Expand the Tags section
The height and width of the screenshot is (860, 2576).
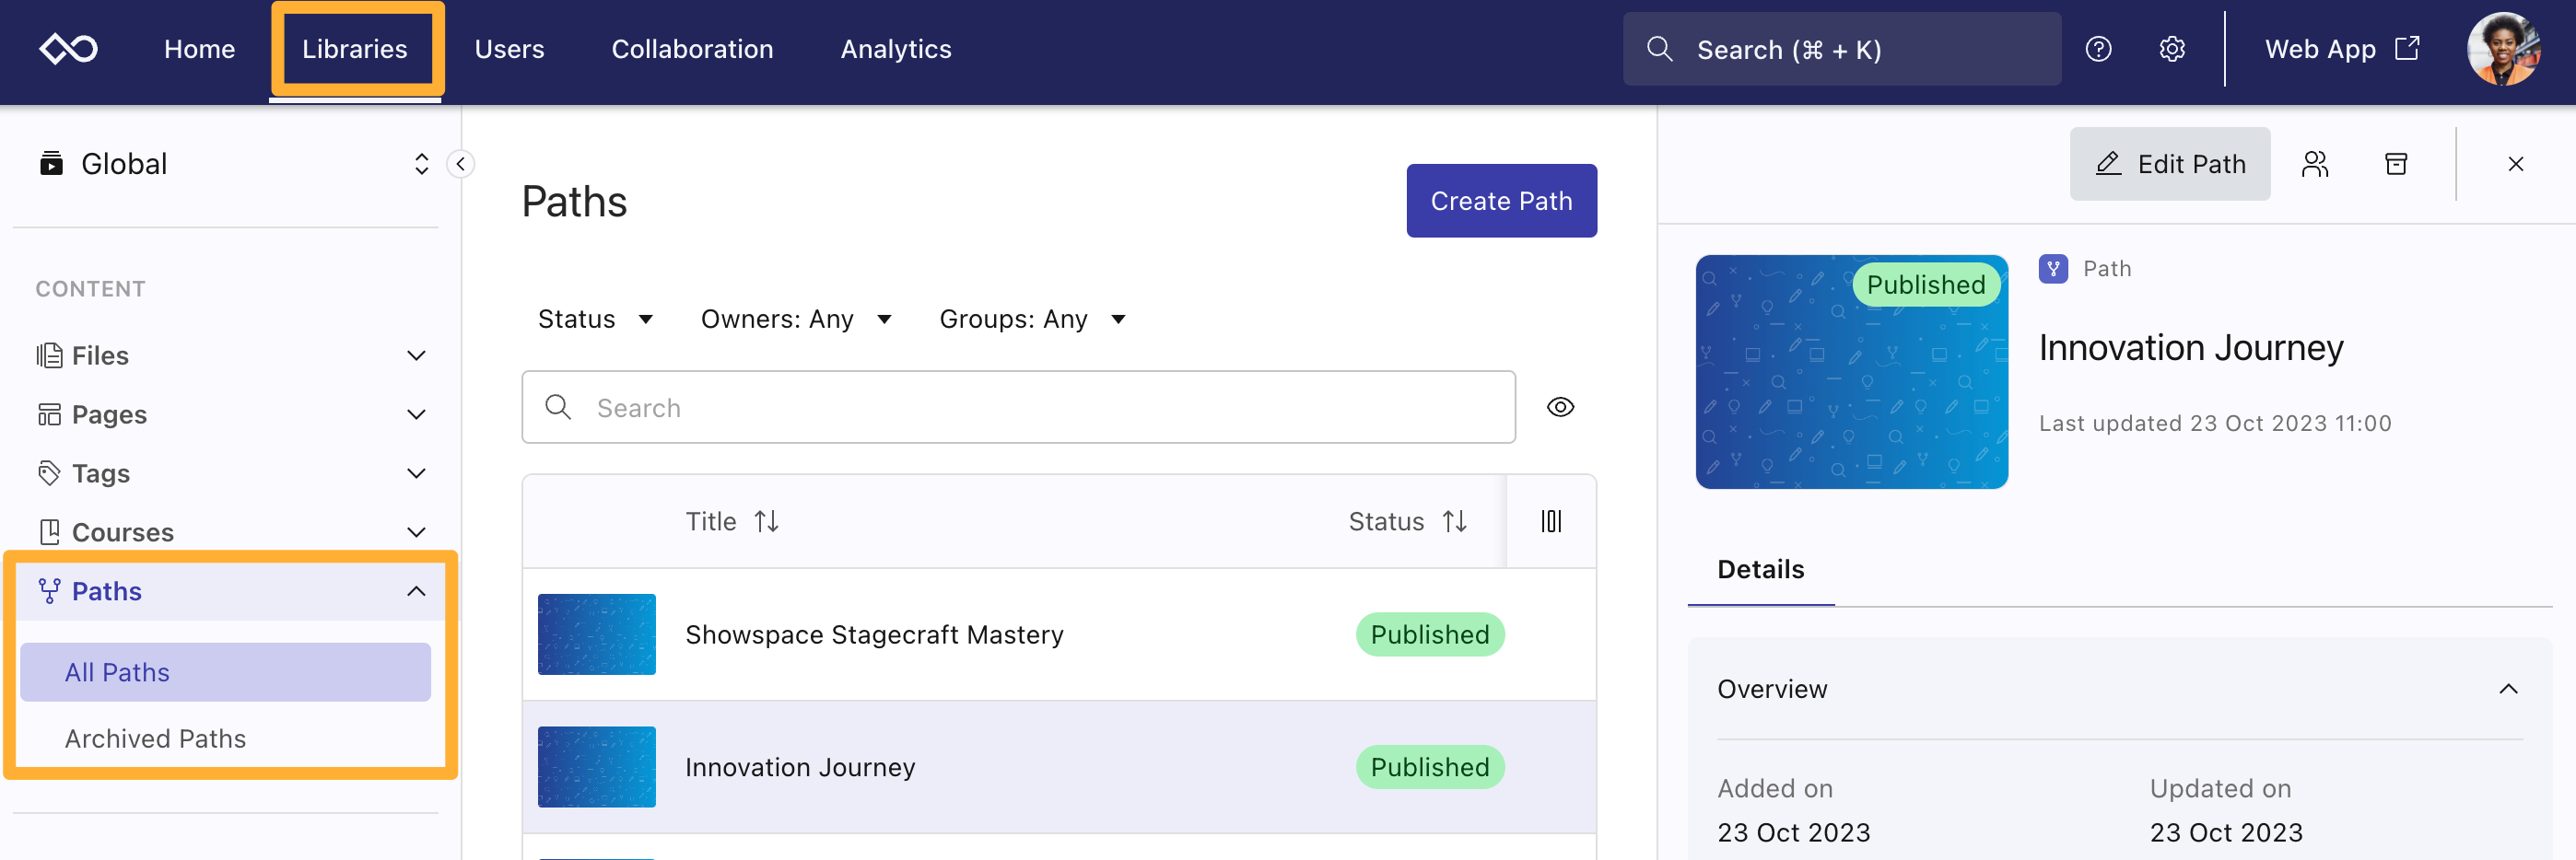pyautogui.click(x=417, y=473)
